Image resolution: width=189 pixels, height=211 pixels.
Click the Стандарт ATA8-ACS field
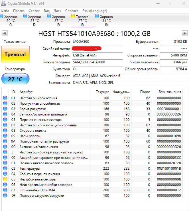pyautogui.click(x=130, y=76)
